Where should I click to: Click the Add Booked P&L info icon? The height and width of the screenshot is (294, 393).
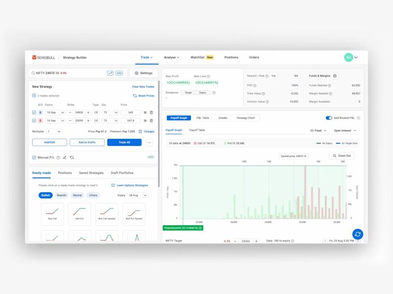point(359,118)
